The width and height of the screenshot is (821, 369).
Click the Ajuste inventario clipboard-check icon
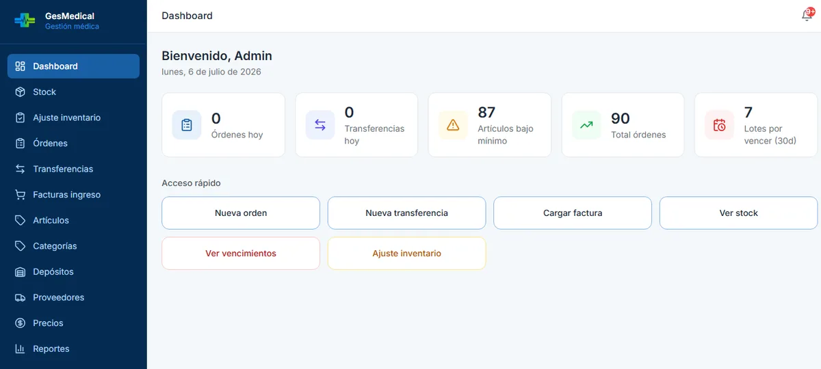pos(21,118)
